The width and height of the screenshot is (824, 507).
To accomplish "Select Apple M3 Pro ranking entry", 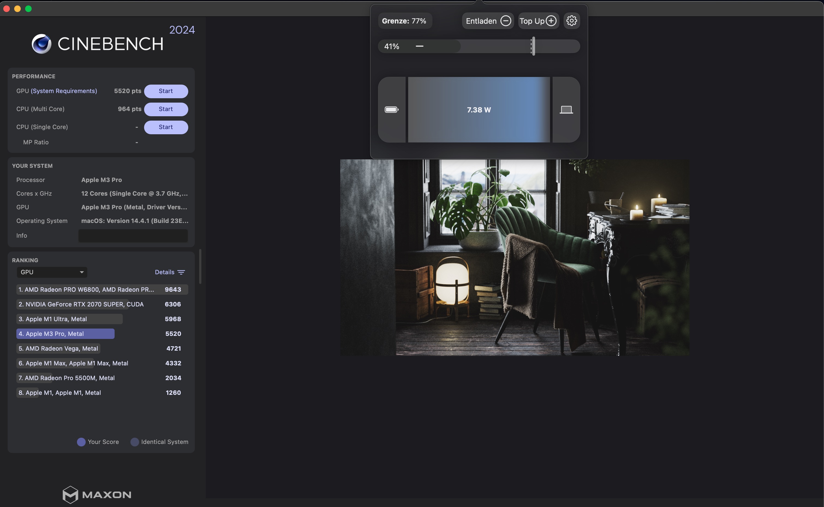I will click(x=65, y=334).
